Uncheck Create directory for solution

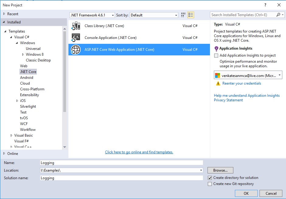click(211, 177)
